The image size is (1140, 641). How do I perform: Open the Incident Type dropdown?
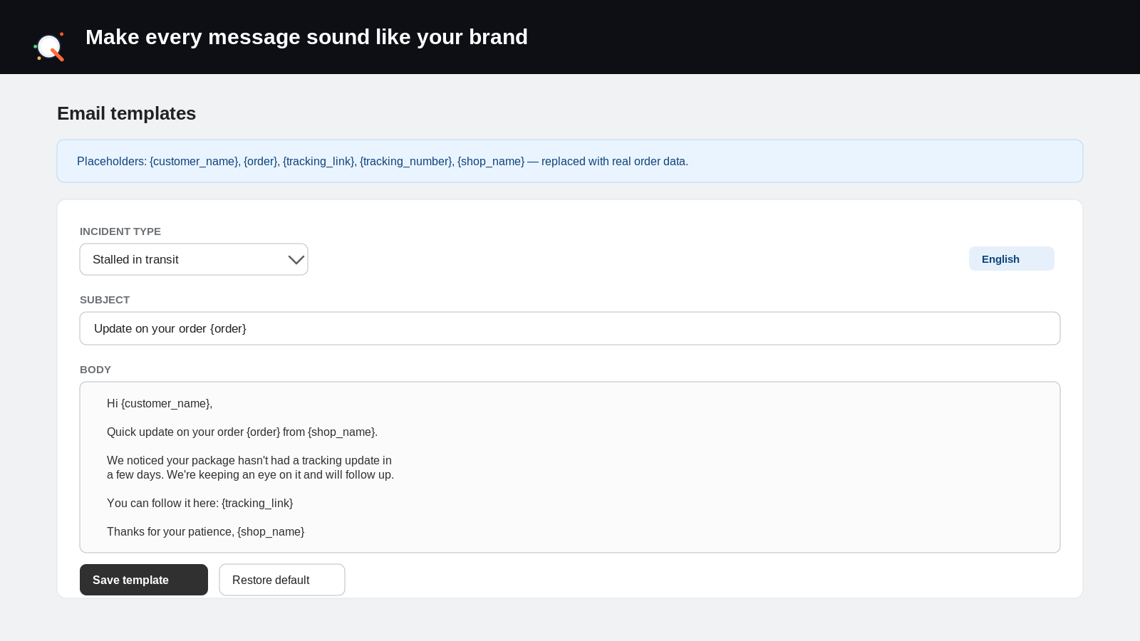[194, 259]
